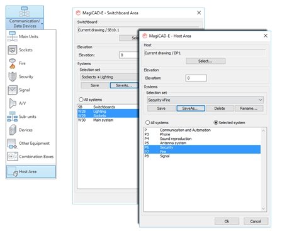Enable All systems in Switchboard Area

(x=81, y=100)
